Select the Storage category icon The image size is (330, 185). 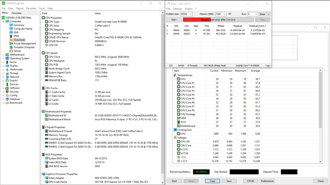(7, 73)
